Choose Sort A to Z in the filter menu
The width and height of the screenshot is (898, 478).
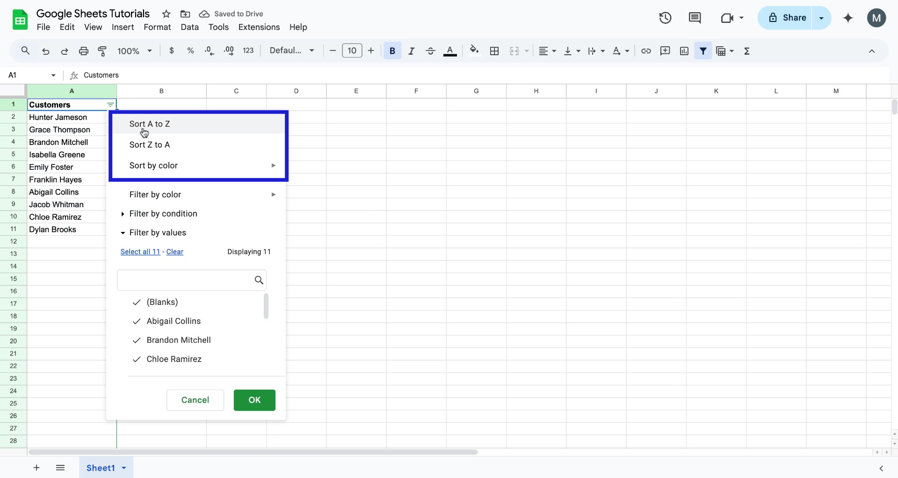149,123
